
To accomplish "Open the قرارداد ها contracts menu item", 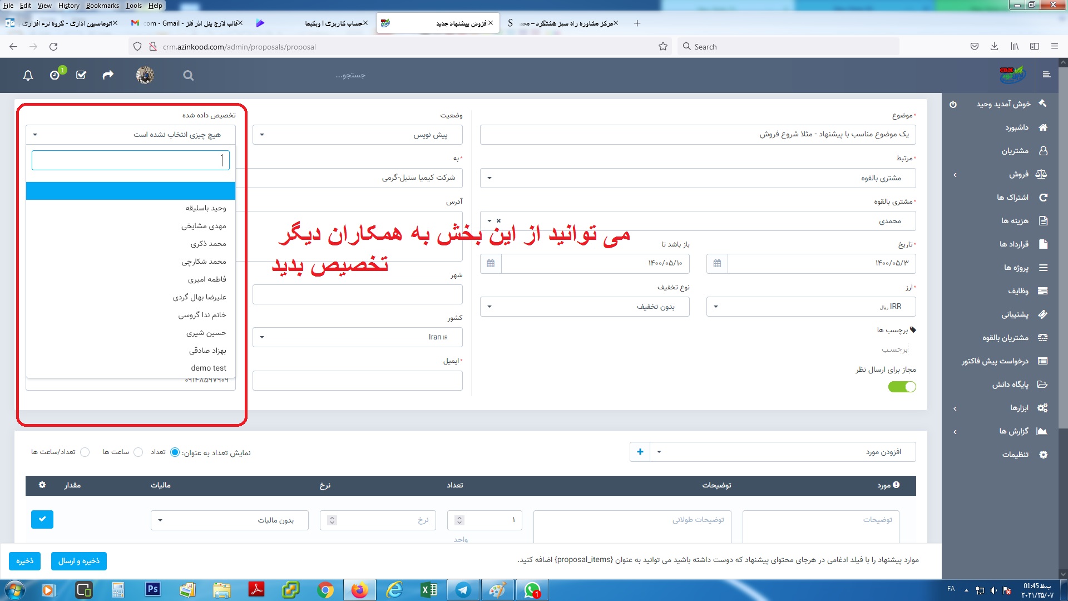I will click(x=1013, y=244).
